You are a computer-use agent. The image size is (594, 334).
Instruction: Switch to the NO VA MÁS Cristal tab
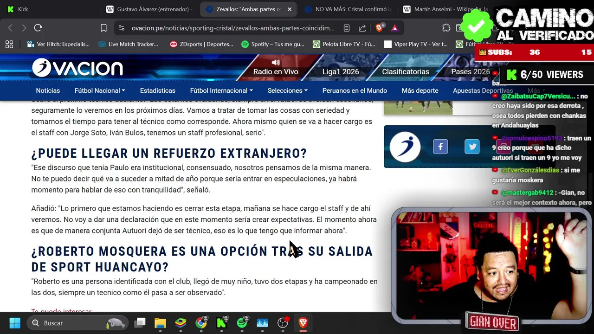click(348, 9)
